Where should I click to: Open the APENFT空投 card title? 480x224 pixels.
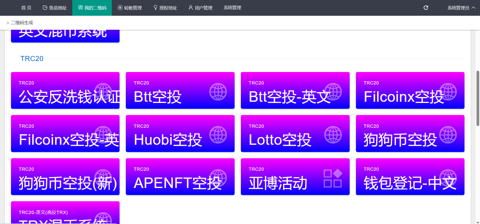(x=178, y=183)
